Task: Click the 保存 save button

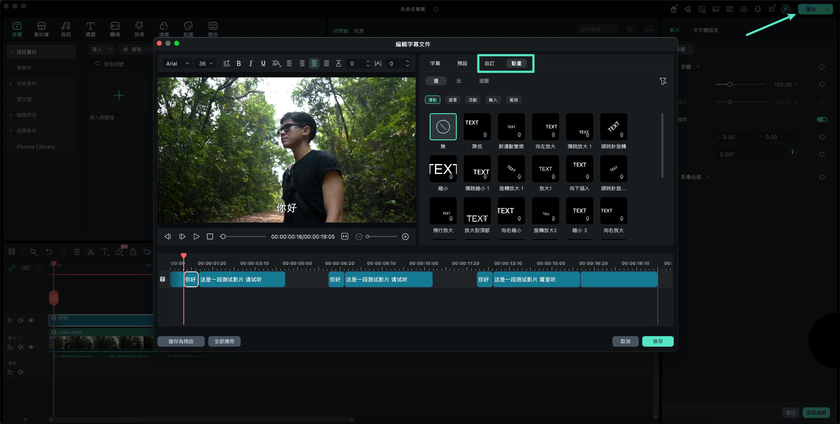Action: tap(658, 341)
